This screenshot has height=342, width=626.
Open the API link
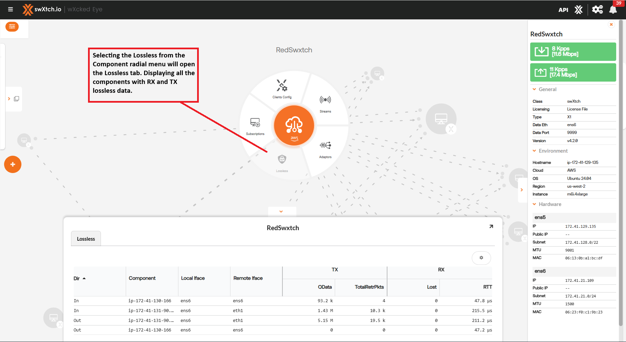[563, 10]
